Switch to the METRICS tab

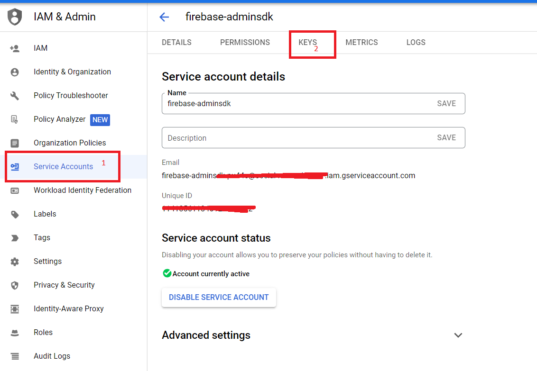tap(361, 42)
